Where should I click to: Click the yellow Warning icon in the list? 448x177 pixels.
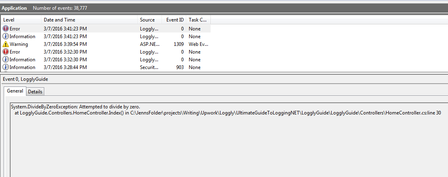click(x=6, y=44)
